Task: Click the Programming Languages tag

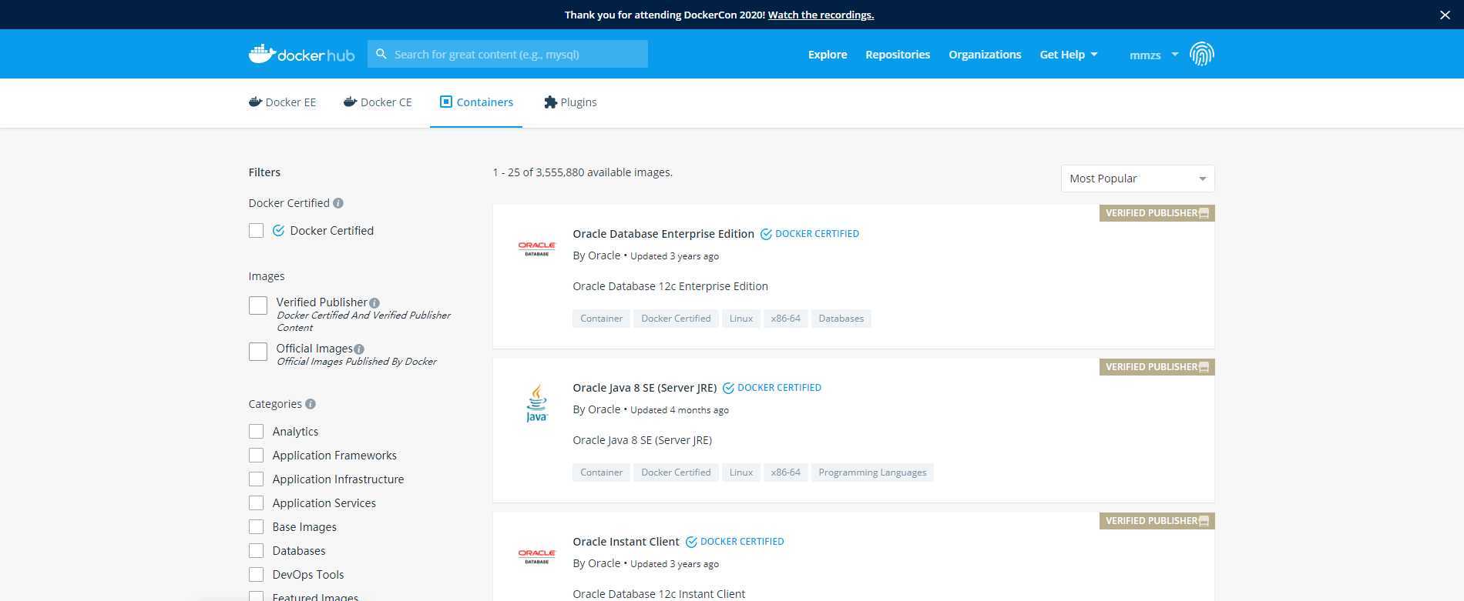Action: point(872,472)
